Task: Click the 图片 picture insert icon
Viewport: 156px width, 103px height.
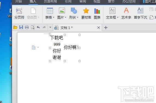Action: [62, 11]
